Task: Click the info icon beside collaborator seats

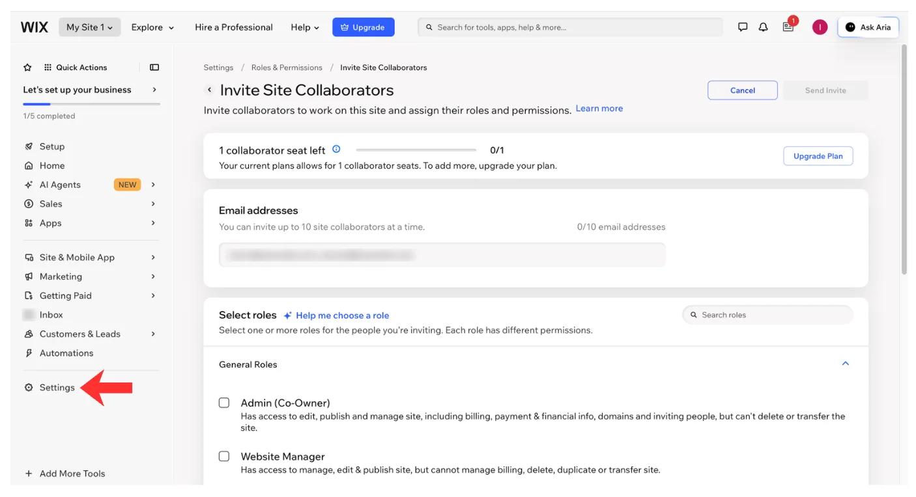Action: [336, 150]
